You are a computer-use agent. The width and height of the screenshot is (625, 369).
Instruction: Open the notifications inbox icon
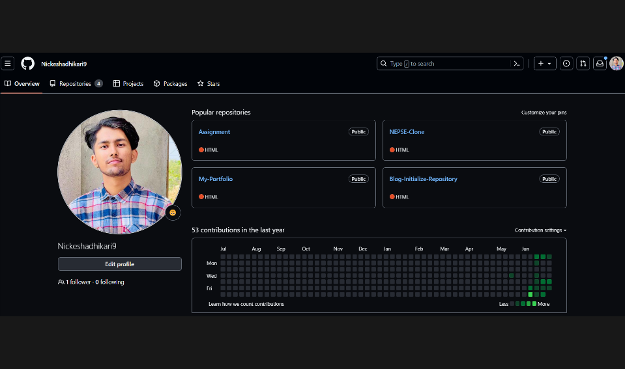pyautogui.click(x=600, y=64)
